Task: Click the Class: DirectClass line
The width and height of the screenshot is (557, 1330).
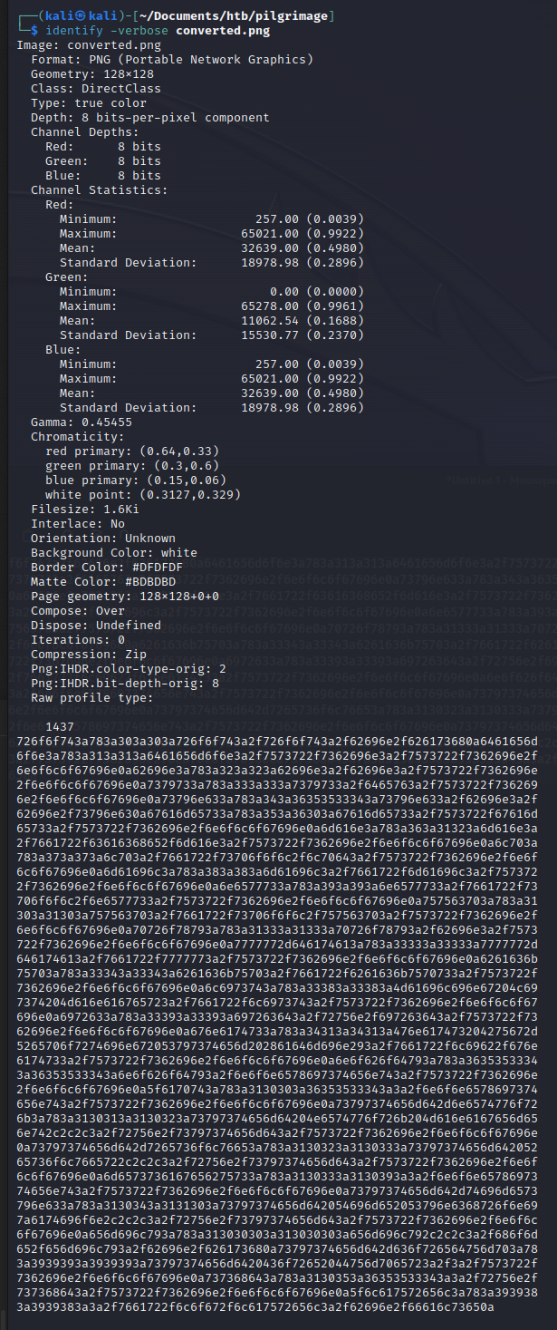Action: 95,89
